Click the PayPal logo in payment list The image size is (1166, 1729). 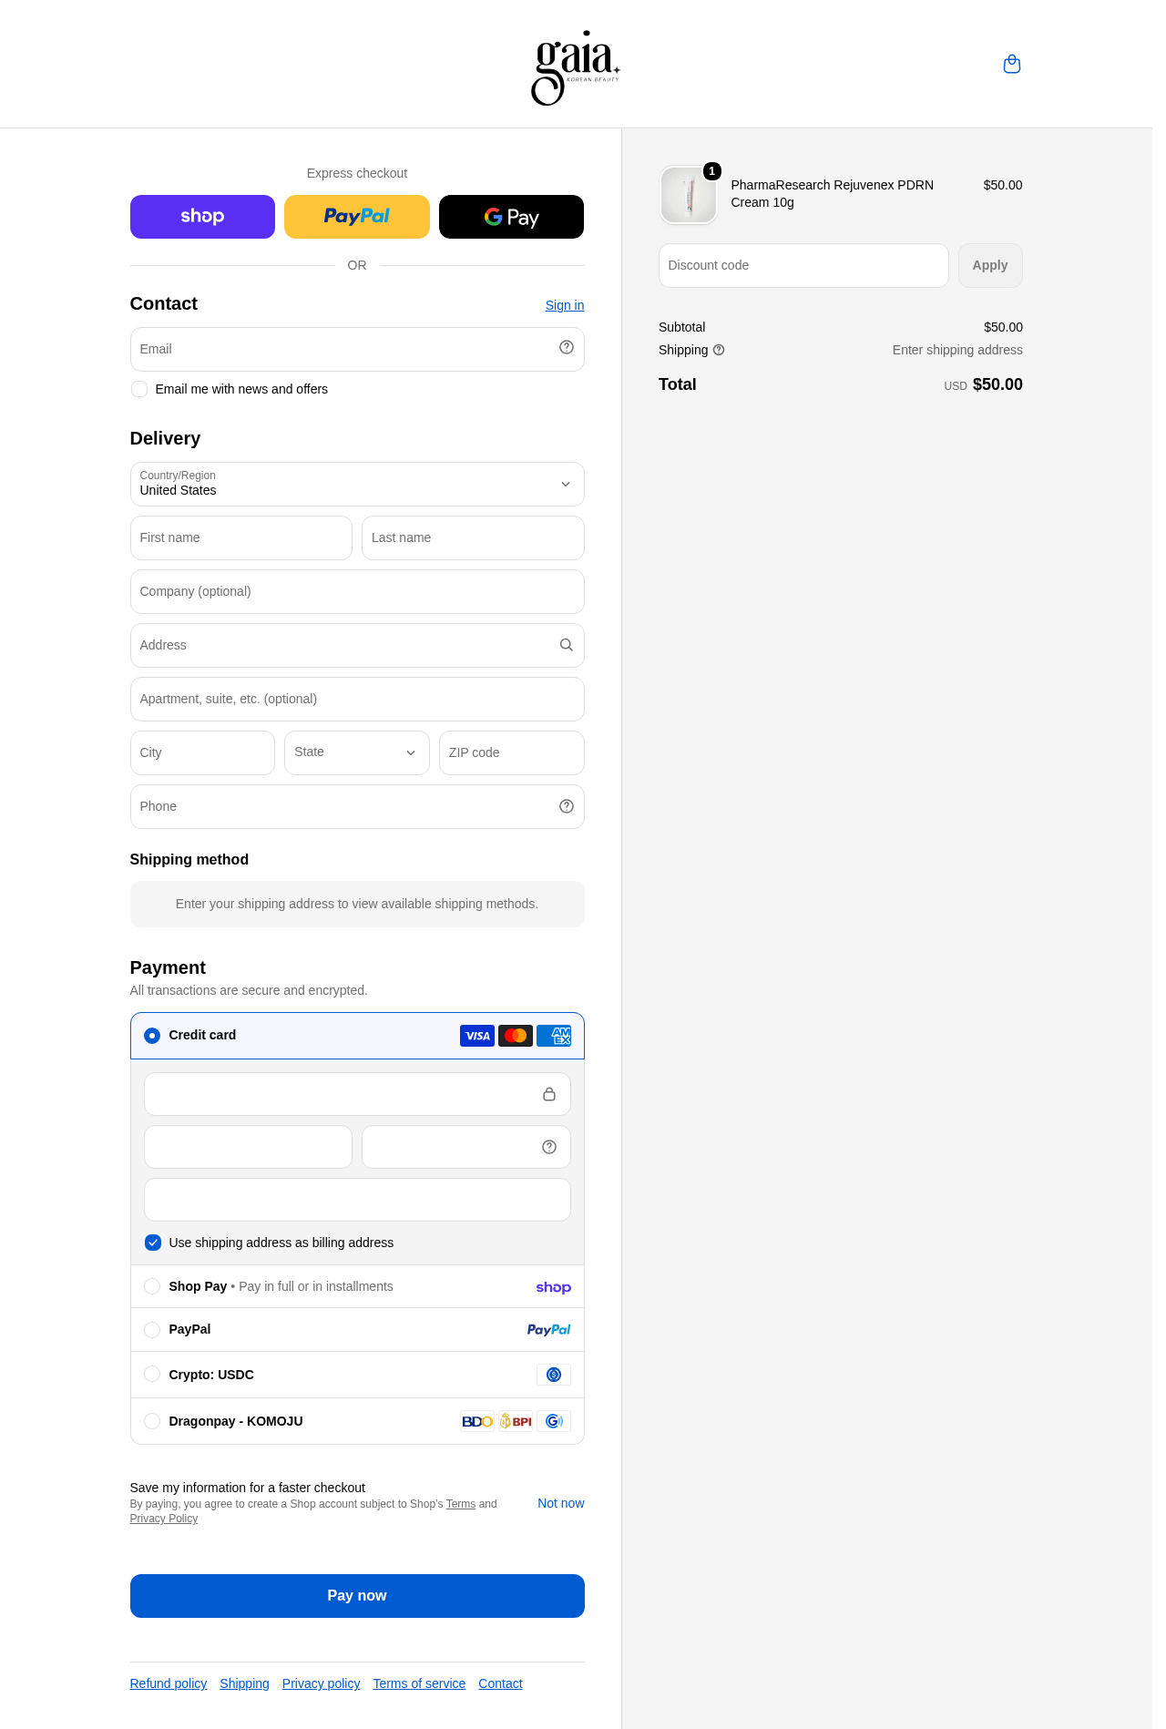point(548,1330)
